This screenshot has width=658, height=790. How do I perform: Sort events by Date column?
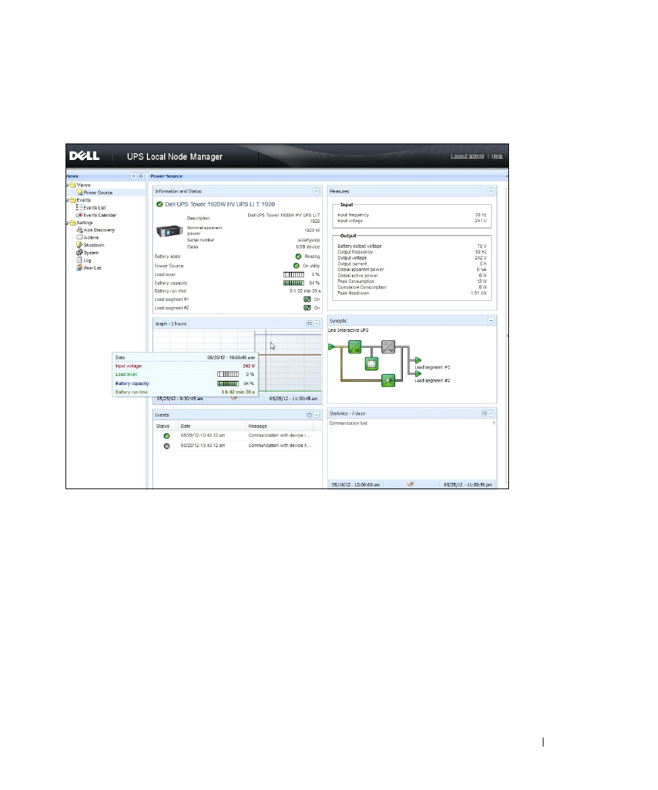tap(212, 426)
